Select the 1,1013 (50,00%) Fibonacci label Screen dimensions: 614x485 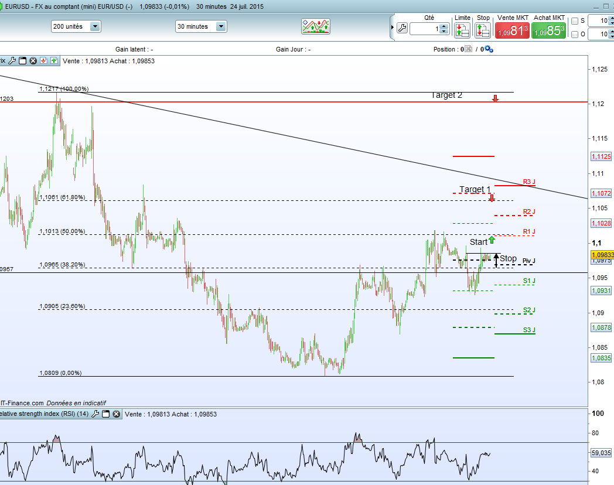coord(62,231)
